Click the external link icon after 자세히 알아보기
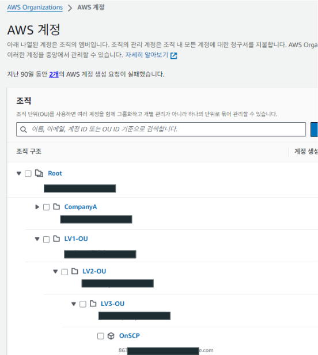 (173, 55)
